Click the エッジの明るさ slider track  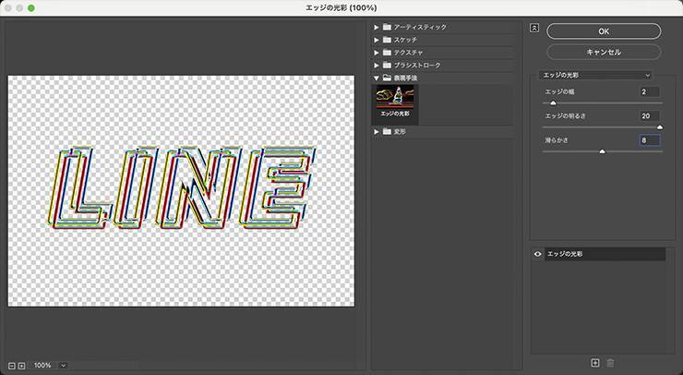pos(602,127)
